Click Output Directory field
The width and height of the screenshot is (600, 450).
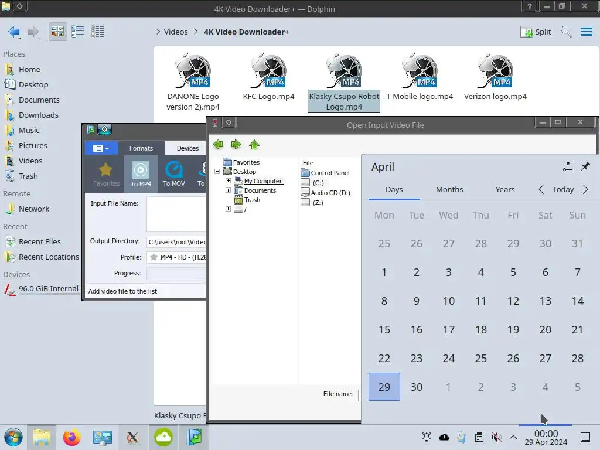point(176,242)
